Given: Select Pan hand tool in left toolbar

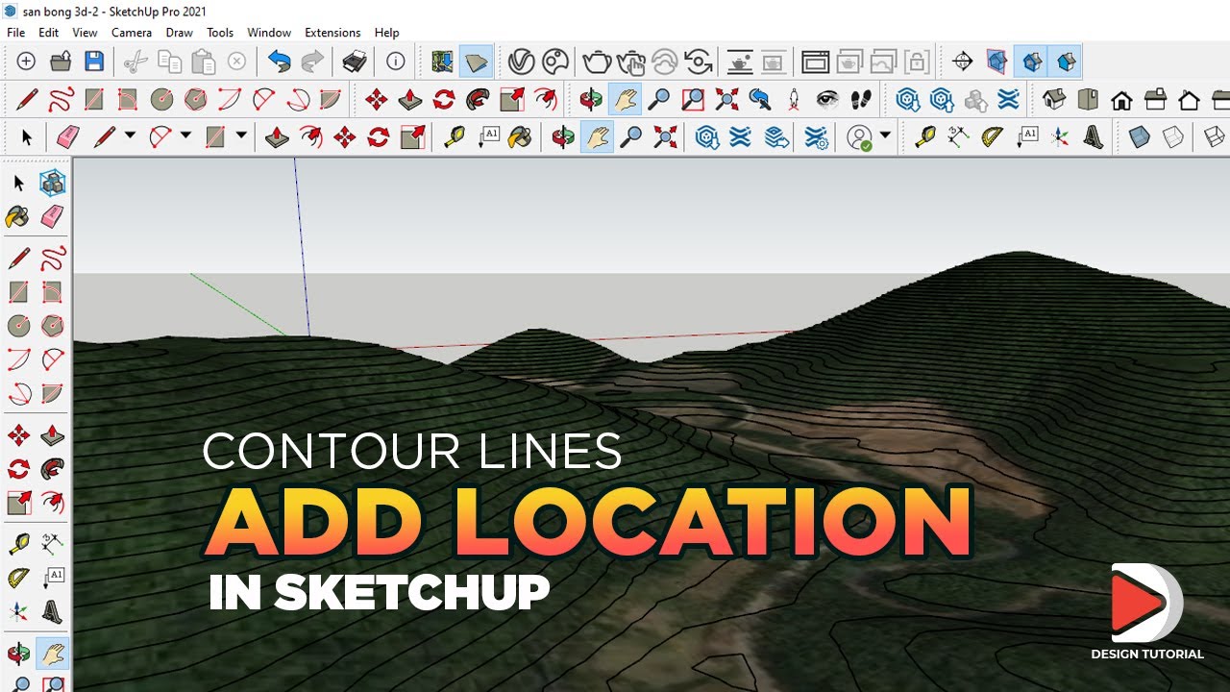Looking at the screenshot, I should coord(53,655).
